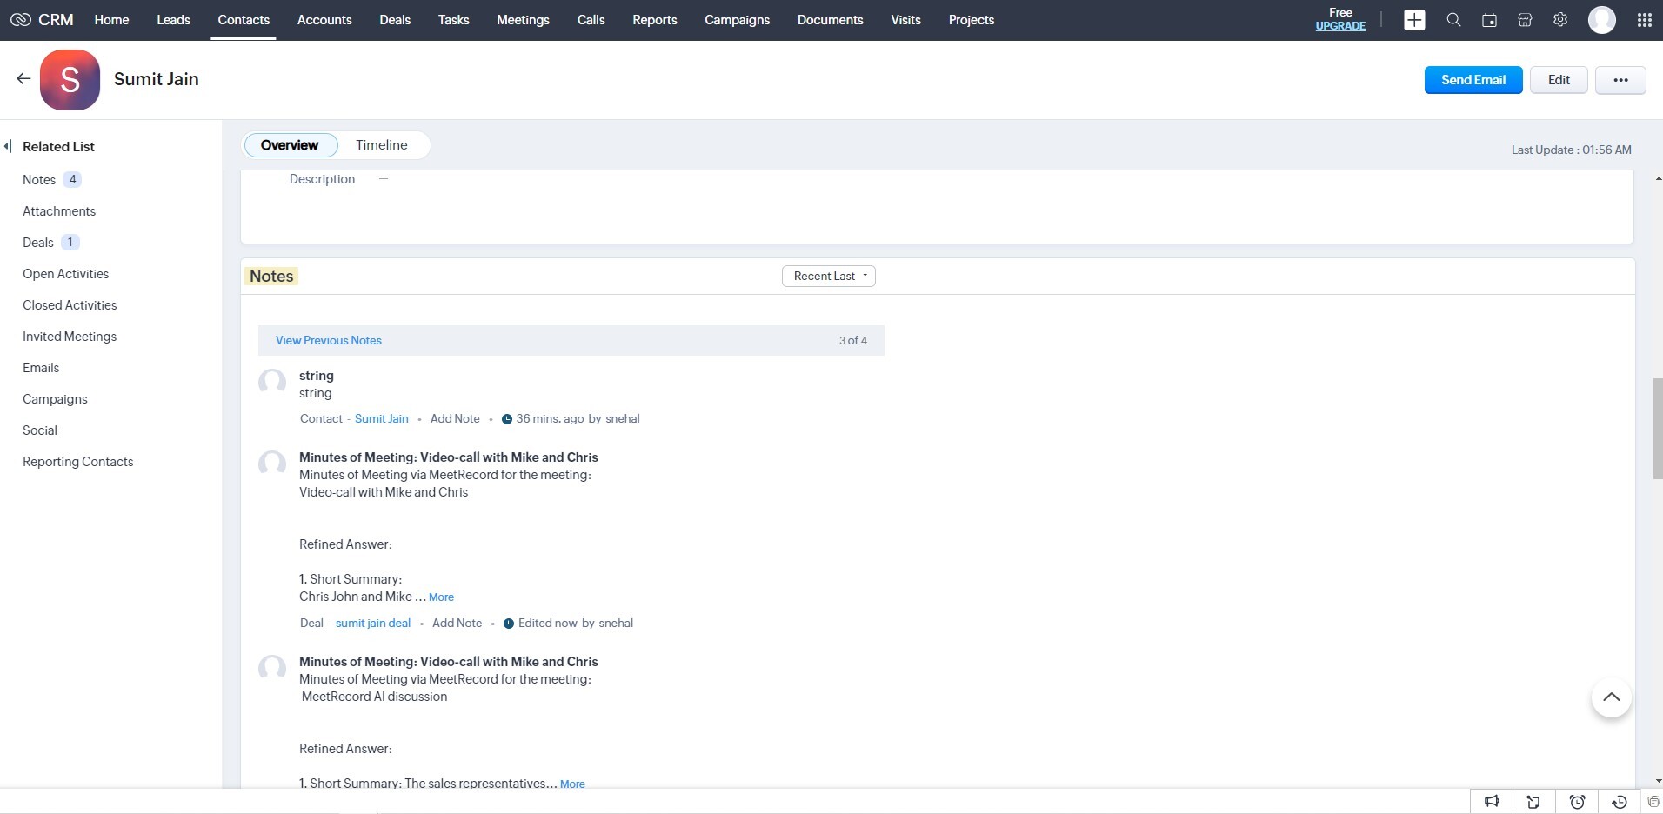
Task: Open the reminders alarm clock icon
Action: [x=1577, y=802]
